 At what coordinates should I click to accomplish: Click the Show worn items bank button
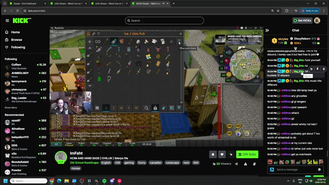coord(179,42)
